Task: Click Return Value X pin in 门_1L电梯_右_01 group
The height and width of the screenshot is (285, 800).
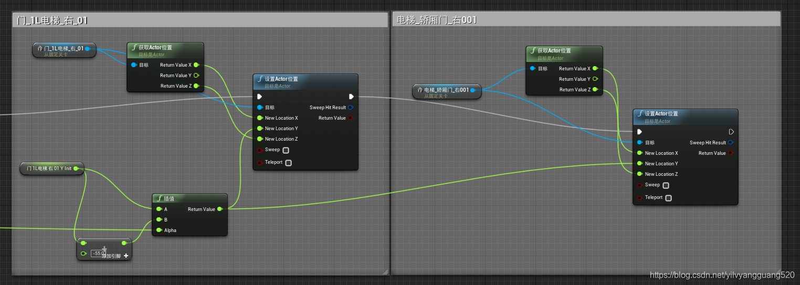Action: tap(196, 65)
